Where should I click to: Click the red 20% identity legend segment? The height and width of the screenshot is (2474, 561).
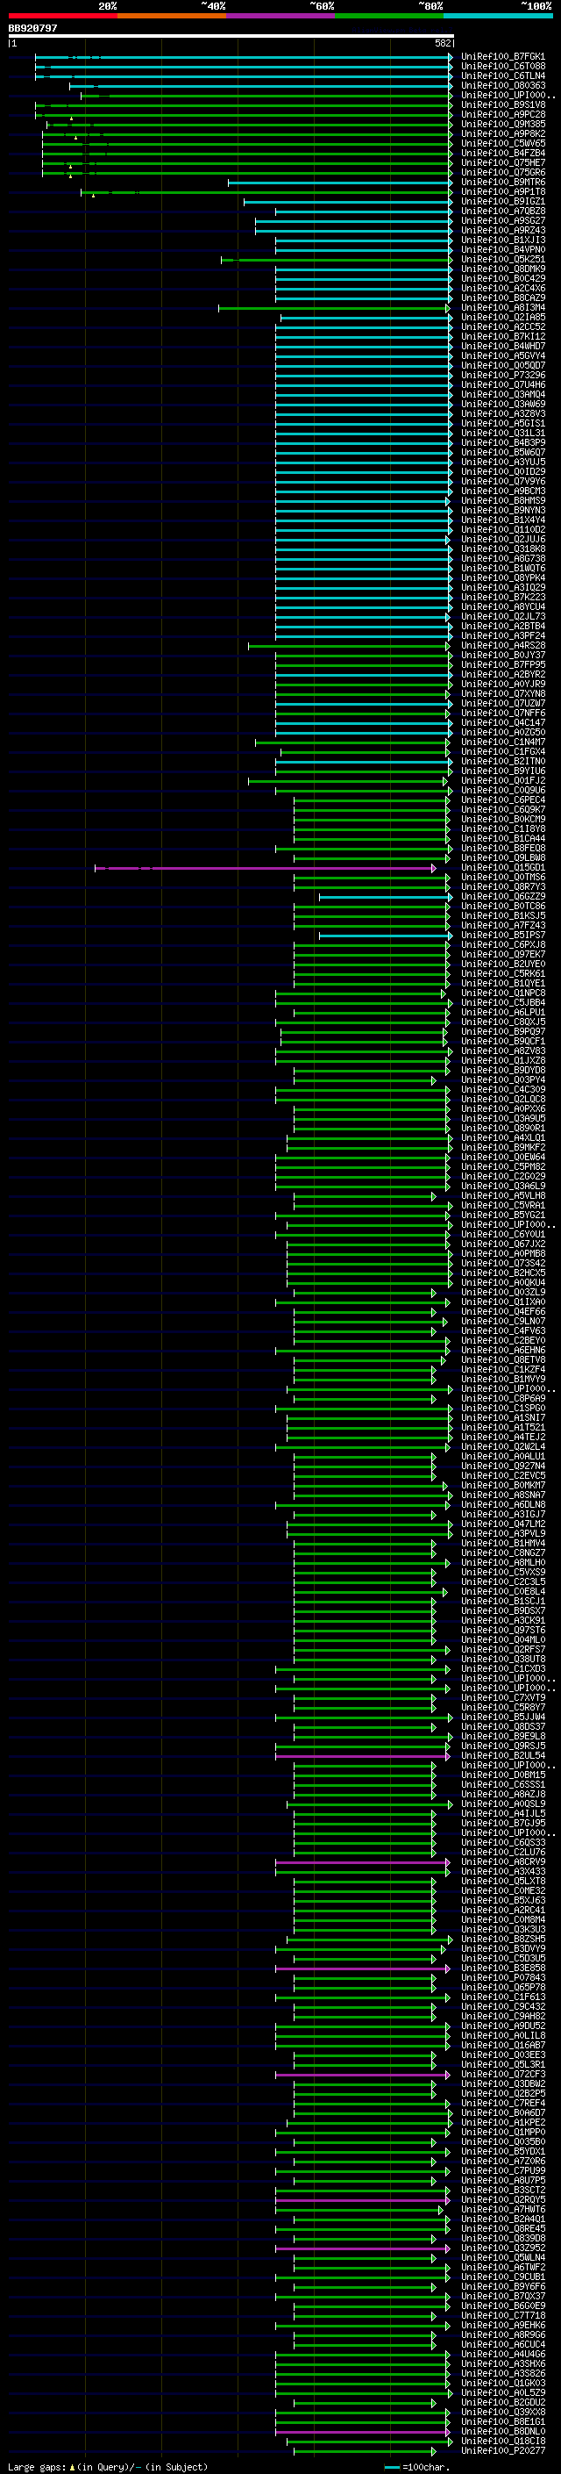coord(62,16)
